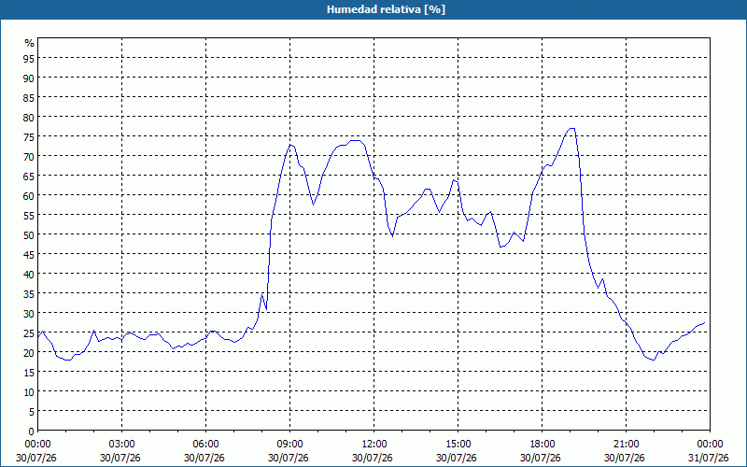Screen dimensions: 747x467
Task: Pick the 10 y-axis tick label
Action: 29,391
